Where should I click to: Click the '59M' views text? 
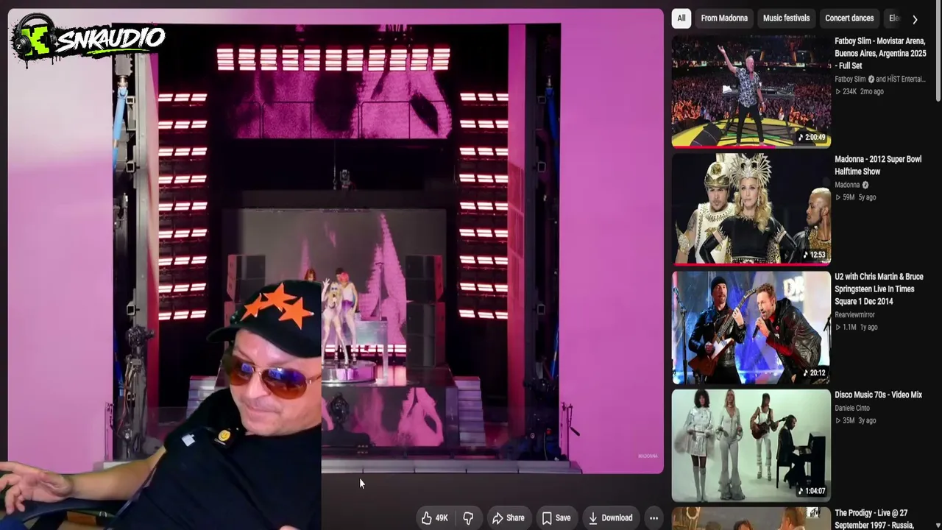click(849, 197)
